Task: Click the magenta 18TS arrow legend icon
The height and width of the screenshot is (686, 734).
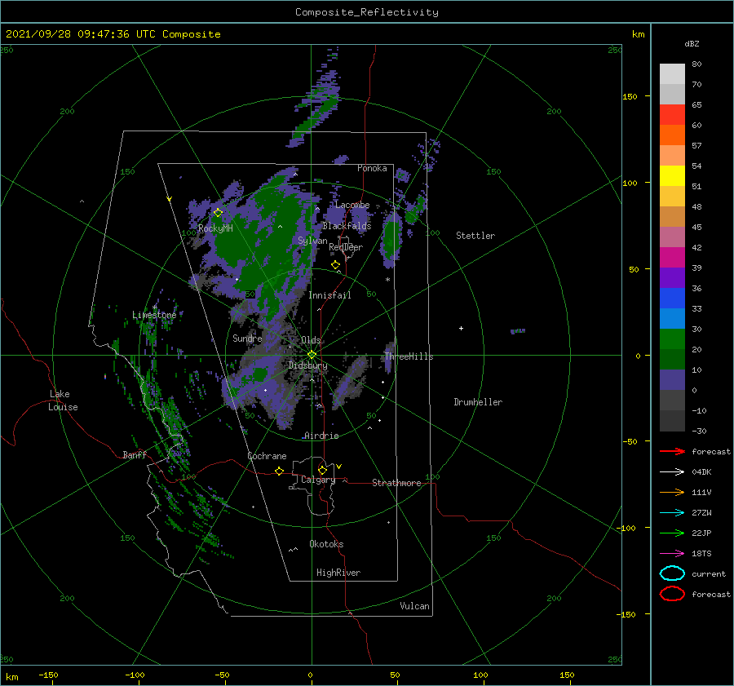Action: click(672, 554)
